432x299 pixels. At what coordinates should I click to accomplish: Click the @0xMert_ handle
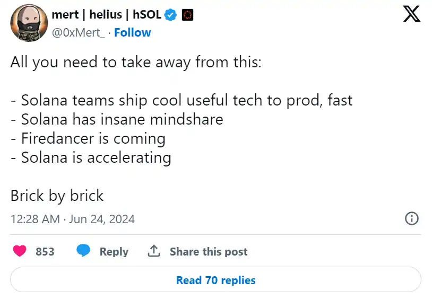(78, 32)
